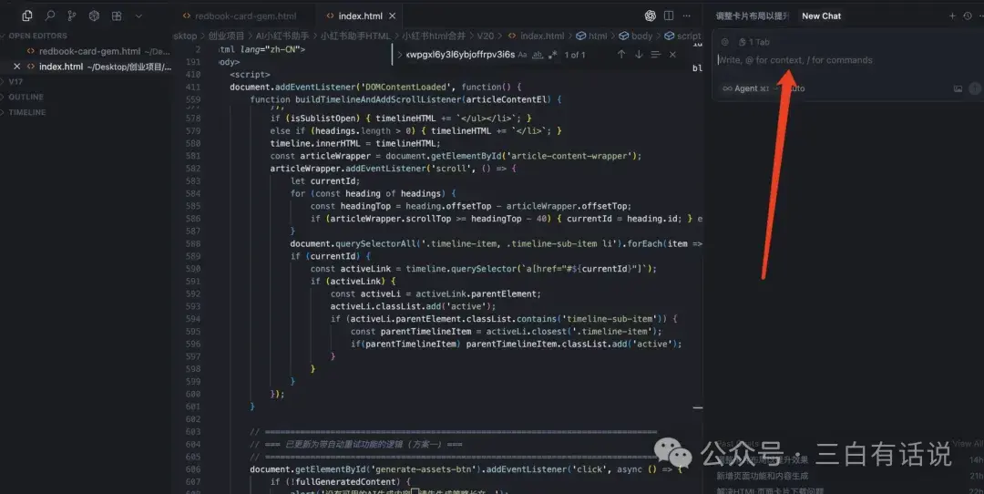Screen dimensions: 984x494
Task: Open the 调整卡片布局以提升 chat tab
Action: click(752, 15)
